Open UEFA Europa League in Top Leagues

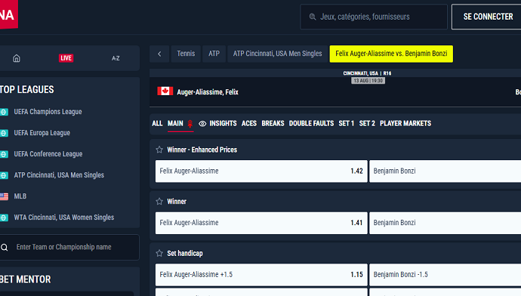[x=42, y=133]
